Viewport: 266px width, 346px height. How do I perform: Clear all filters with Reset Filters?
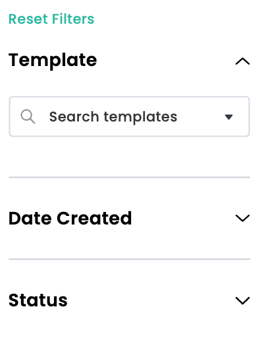click(x=51, y=19)
